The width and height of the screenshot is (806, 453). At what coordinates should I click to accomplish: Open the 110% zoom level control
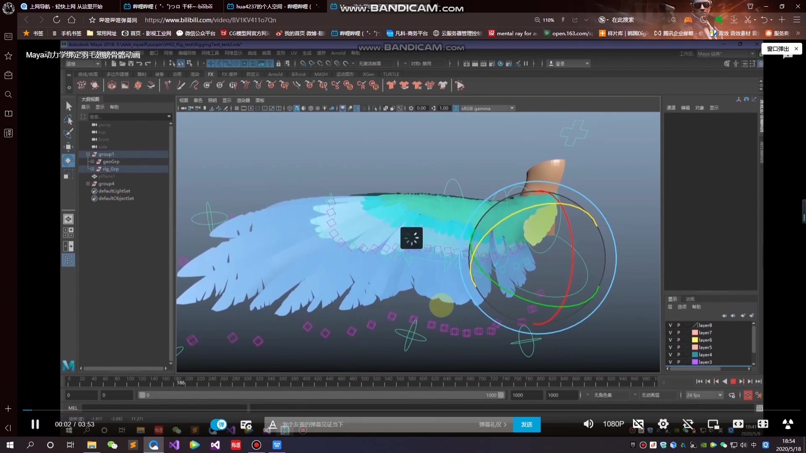pyautogui.click(x=544, y=20)
